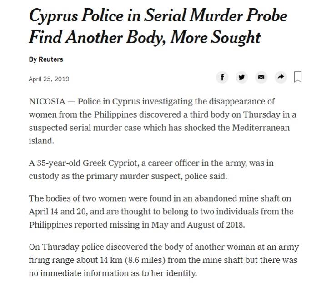Share the article on Twitter

click(x=241, y=77)
